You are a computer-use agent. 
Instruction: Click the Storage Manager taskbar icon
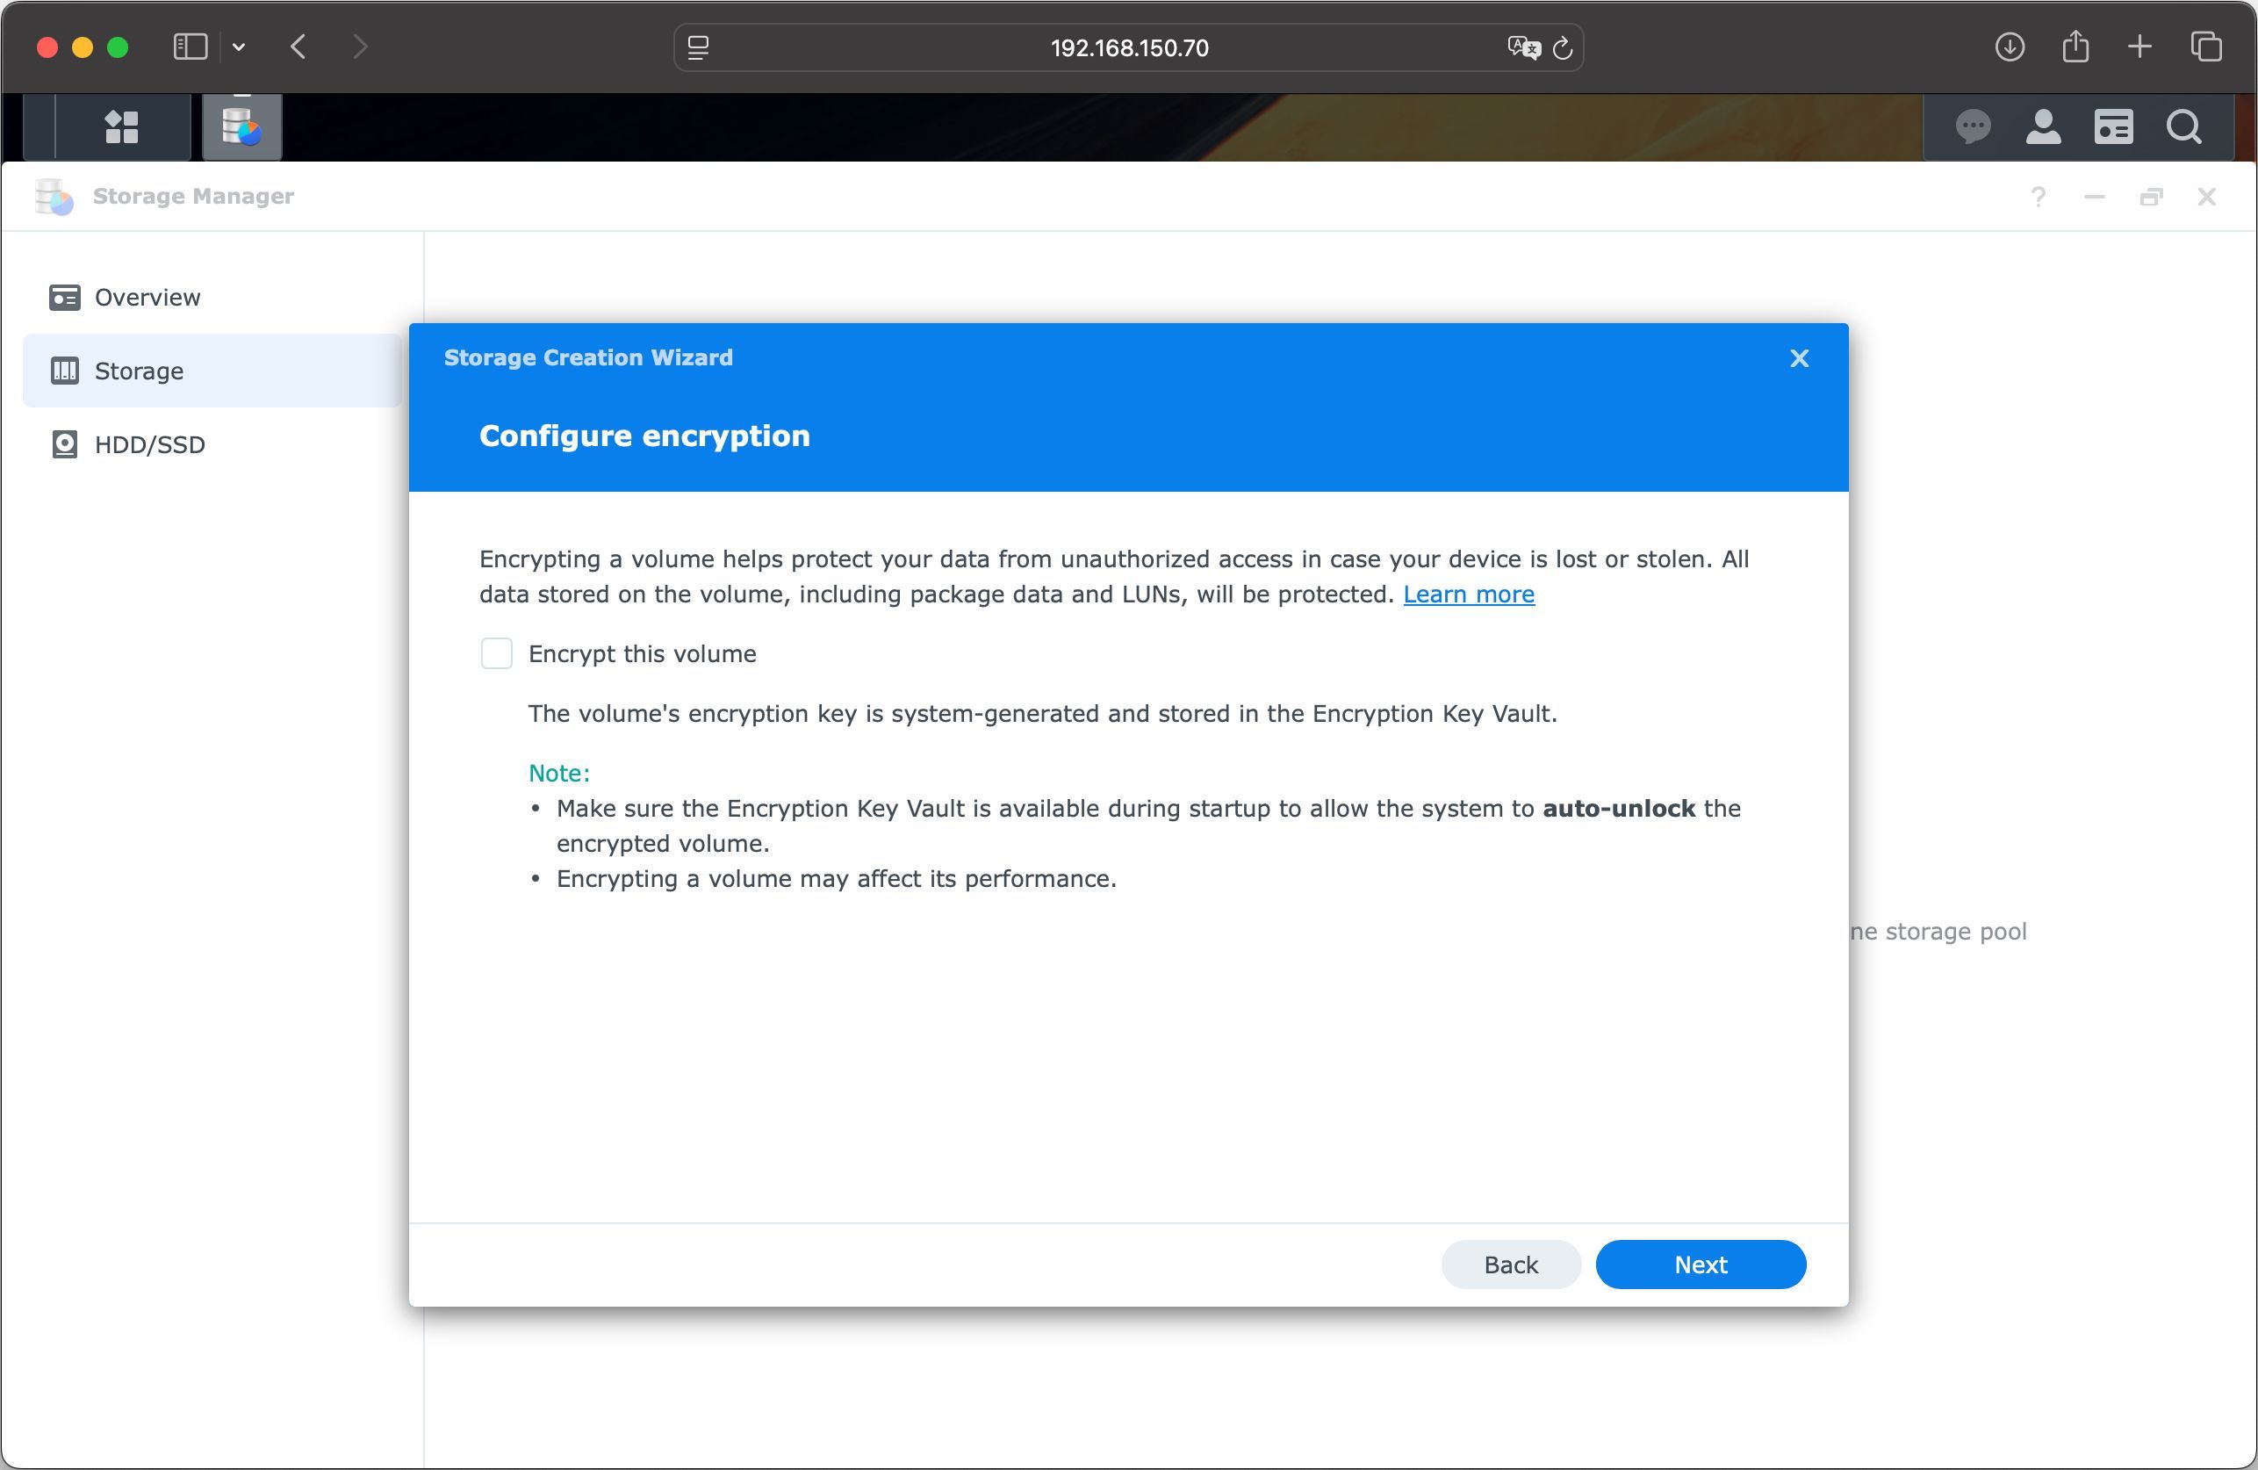click(x=242, y=126)
